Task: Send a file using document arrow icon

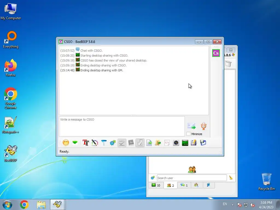Action: click(x=149, y=143)
